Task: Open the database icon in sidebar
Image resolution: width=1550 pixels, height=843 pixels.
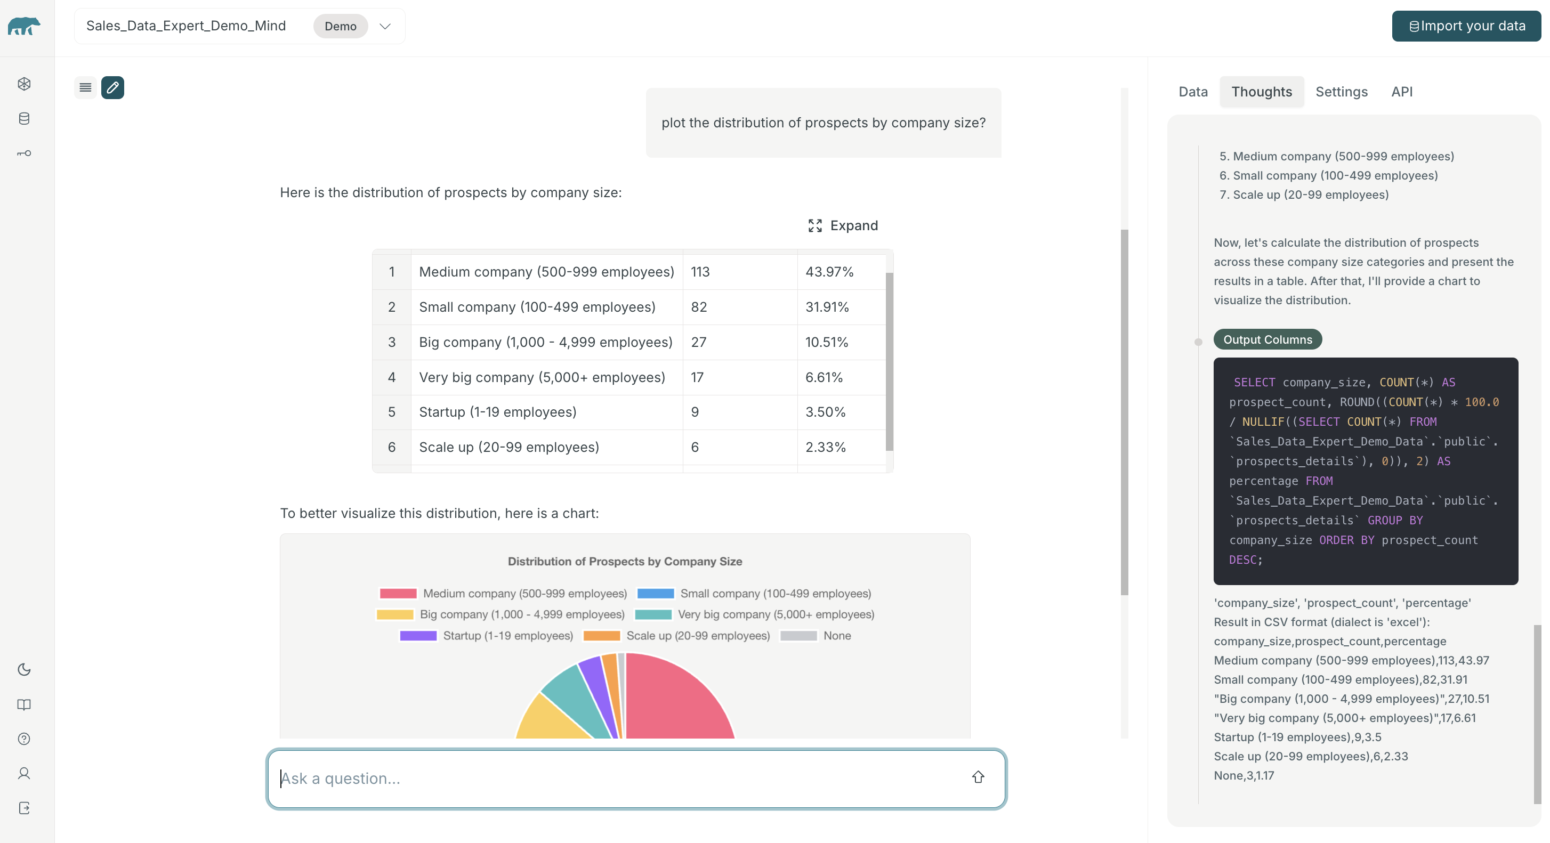Action: click(24, 118)
